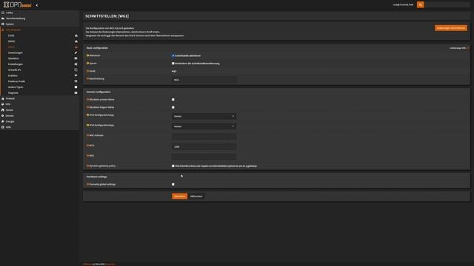
Task: Click into the Beschreibung text field
Action: pyautogui.click(x=204, y=80)
